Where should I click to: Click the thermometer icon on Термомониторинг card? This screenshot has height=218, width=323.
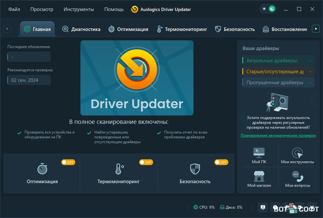pyautogui.click(x=119, y=169)
